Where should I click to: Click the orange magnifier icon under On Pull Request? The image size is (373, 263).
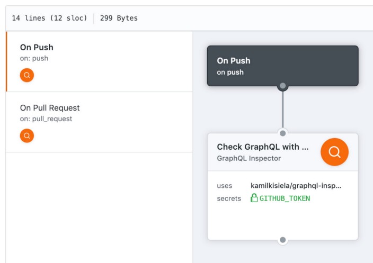click(x=26, y=135)
